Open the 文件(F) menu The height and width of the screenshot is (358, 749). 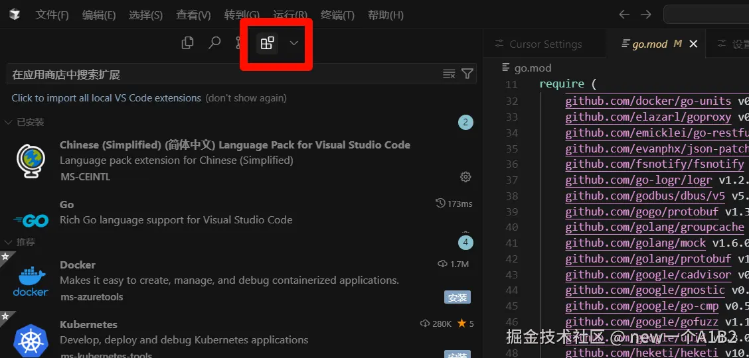[x=52, y=15]
